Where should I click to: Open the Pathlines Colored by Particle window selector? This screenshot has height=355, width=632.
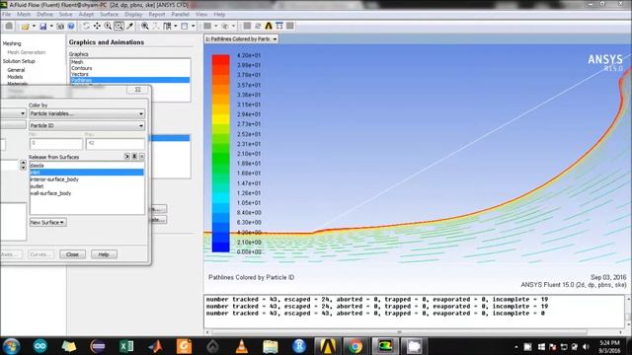241,39
